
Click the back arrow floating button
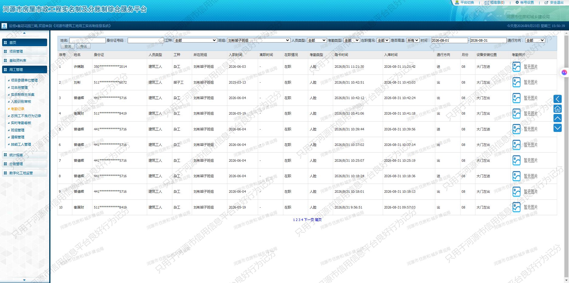557,99
